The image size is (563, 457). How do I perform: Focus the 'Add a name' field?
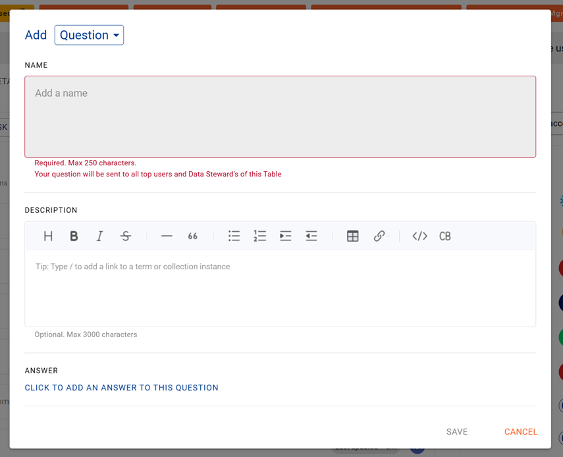pos(280,117)
